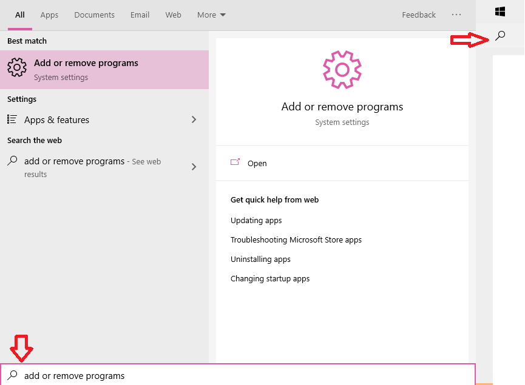The width and height of the screenshot is (525, 385).
Task: Click the Add or remove programs title in preview
Action: click(342, 107)
